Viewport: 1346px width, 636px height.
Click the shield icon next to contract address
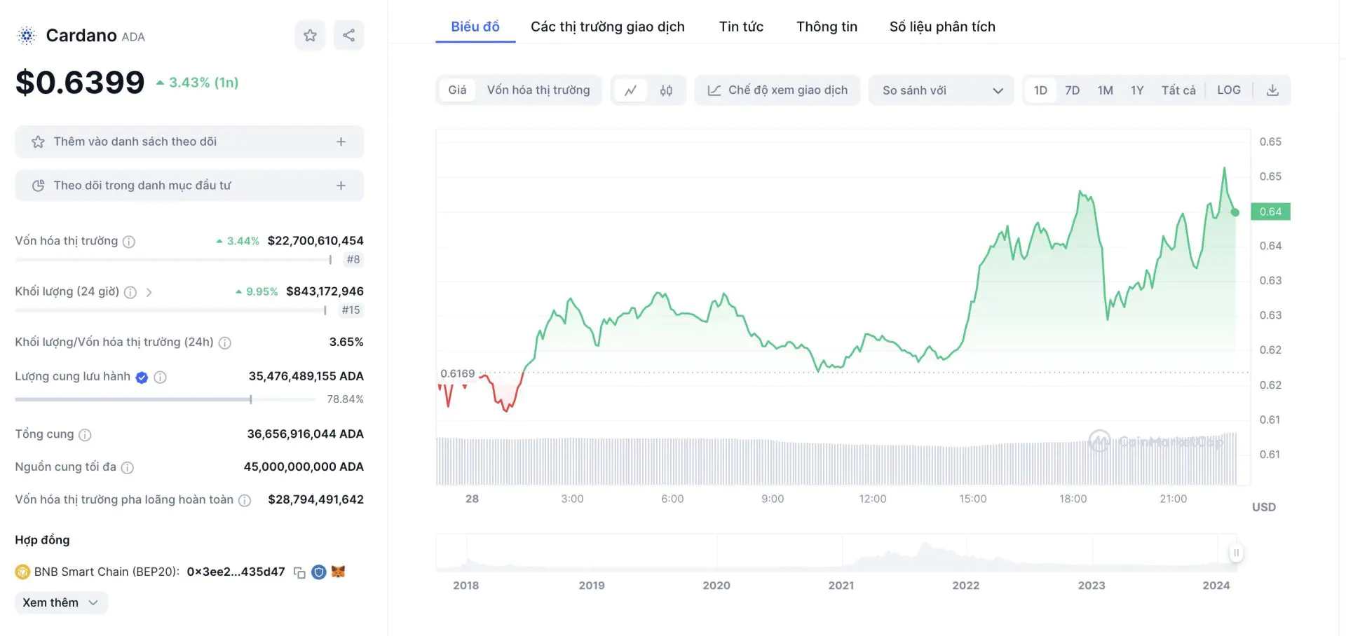point(319,572)
